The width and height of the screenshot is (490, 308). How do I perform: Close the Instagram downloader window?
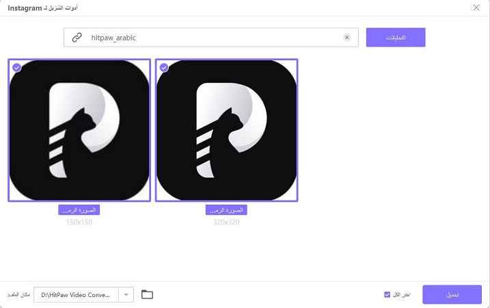point(476,8)
